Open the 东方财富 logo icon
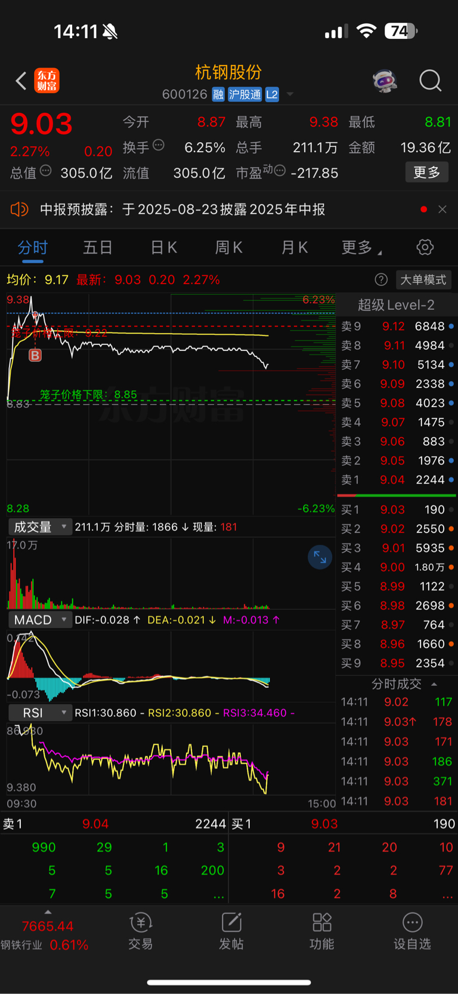Screen dimensions: 458x994 47,81
